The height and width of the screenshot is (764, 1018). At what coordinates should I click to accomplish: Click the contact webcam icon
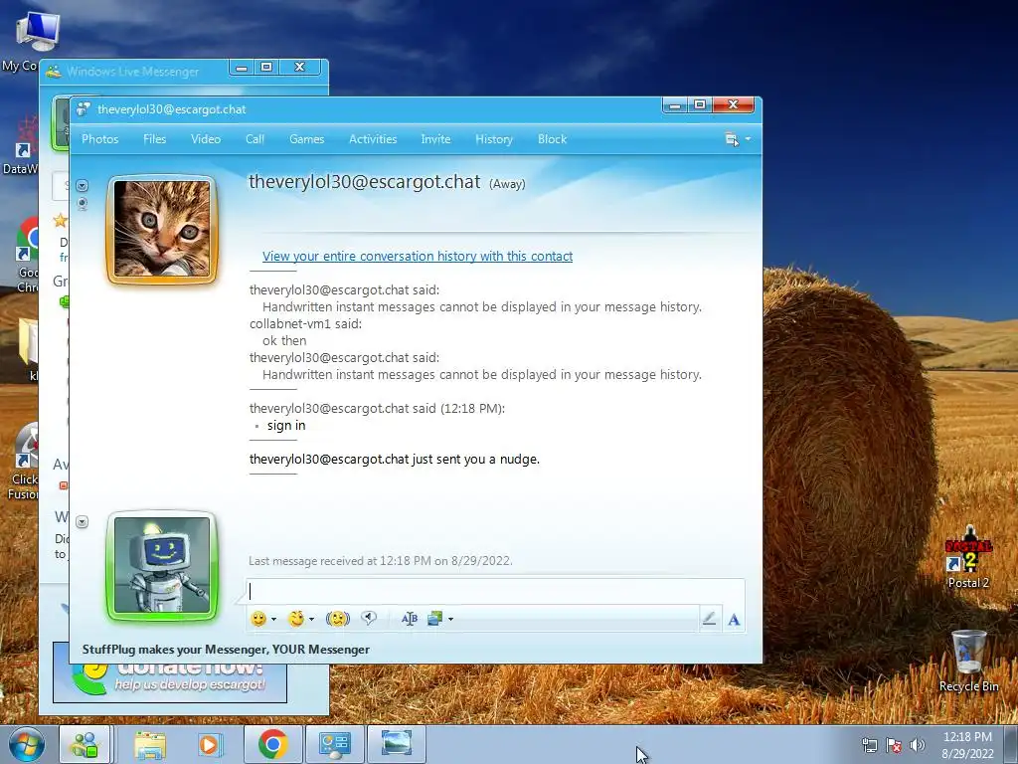(x=83, y=204)
